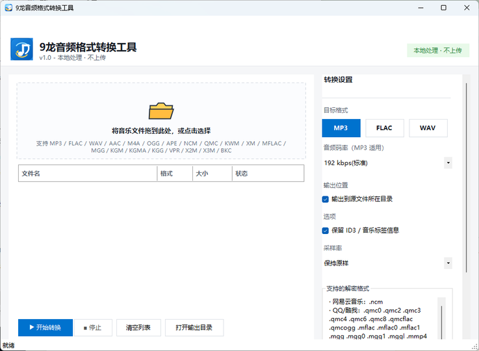The height and width of the screenshot is (351, 479).
Task: Click the 9龙音频格式转换工具 header title
Action: (x=88, y=47)
